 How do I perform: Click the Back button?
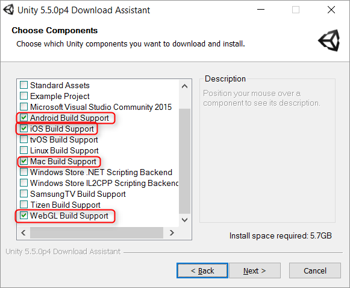point(202,270)
